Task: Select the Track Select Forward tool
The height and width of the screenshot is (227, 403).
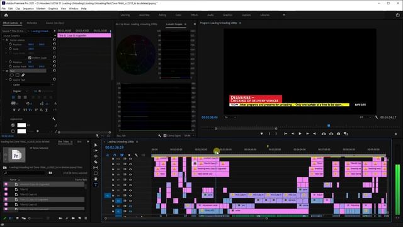Action: pos(96,151)
